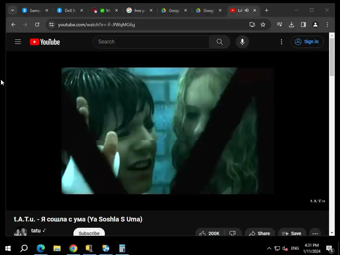Go back with browser back arrow
This screenshot has height=255, width=340.
click(x=13, y=25)
